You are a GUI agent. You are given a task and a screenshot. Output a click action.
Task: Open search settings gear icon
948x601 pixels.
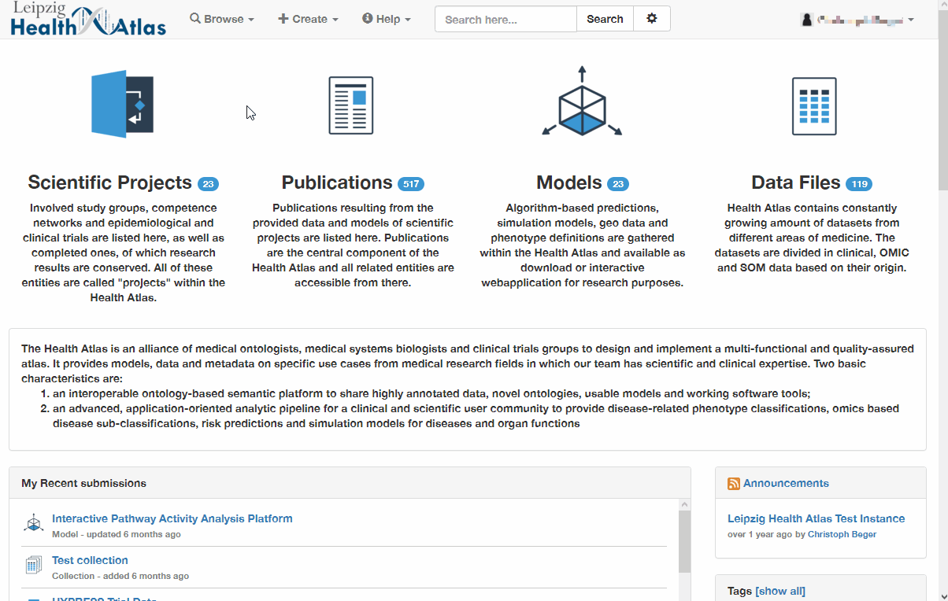click(x=651, y=19)
